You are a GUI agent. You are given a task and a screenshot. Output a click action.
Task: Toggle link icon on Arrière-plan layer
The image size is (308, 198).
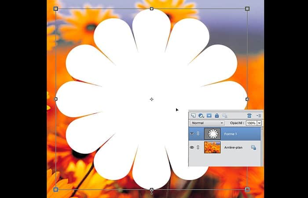point(198,147)
